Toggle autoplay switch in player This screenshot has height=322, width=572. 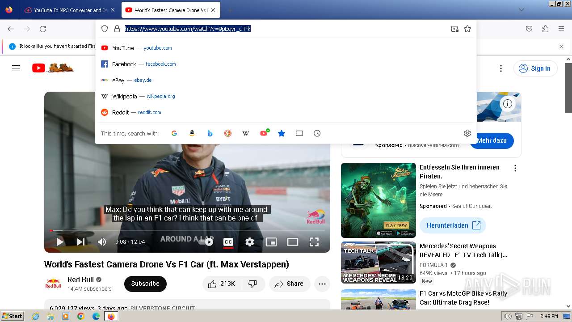click(x=206, y=242)
